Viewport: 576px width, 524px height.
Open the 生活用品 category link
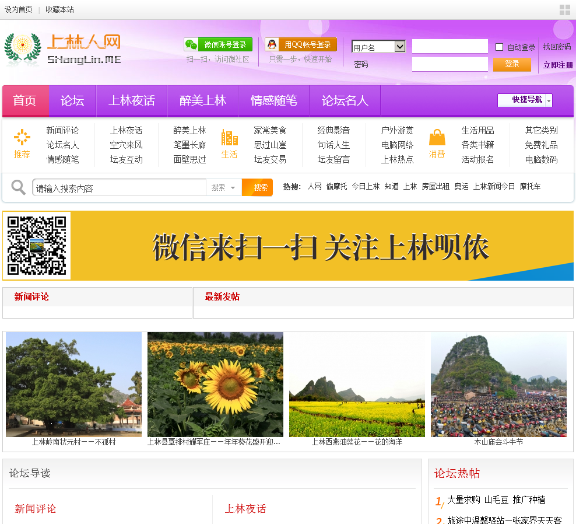tap(477, 130)
